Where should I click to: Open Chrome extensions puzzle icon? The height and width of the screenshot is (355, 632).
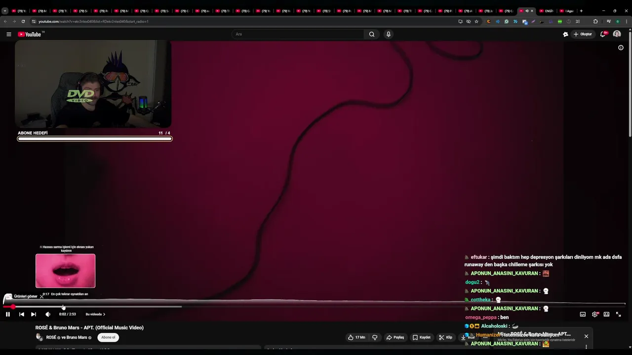point(595,21)
